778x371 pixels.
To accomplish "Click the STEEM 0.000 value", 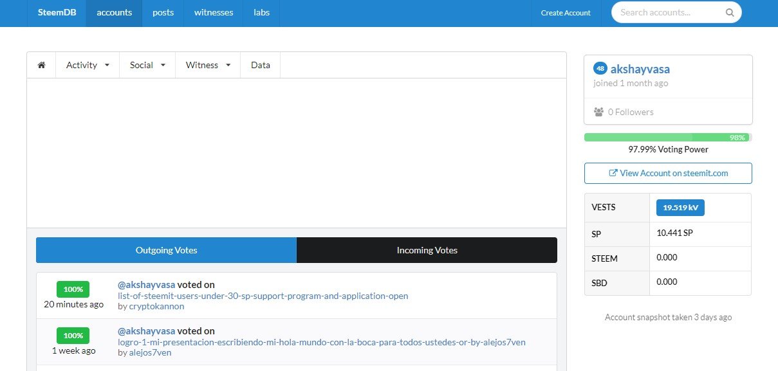I will pyautogui.click(x=667, y=258).
